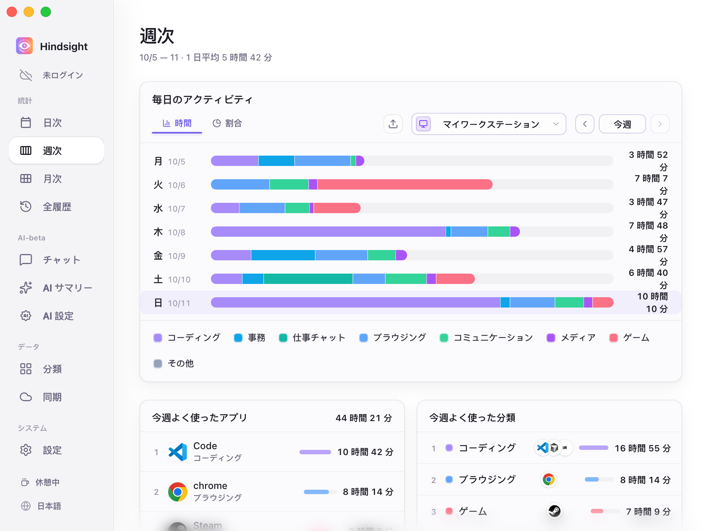This screenshot has width=708, height=531.
Task: Open the AI サマリー page
Action: [56, 288]
